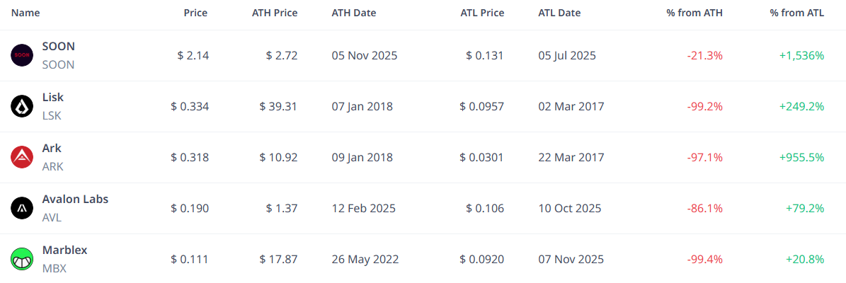
Task: Click the Lisk coin logo icon
Action: 22,106
